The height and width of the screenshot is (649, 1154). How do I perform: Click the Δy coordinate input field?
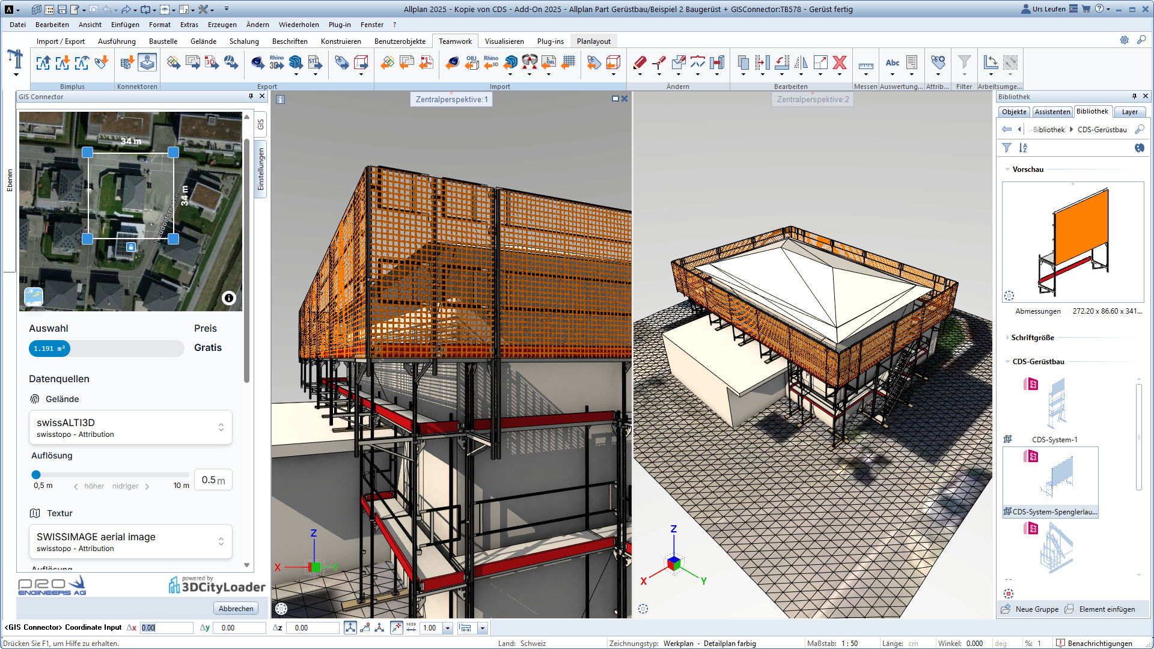click(240, 628)
